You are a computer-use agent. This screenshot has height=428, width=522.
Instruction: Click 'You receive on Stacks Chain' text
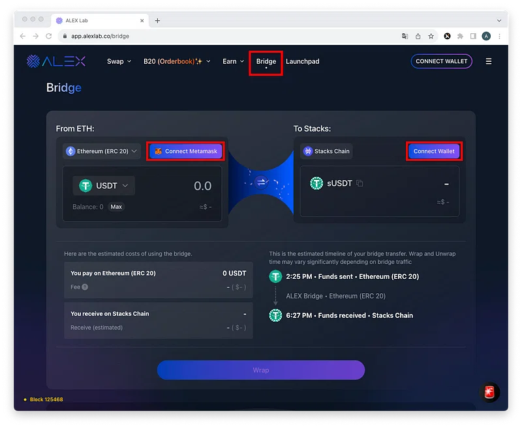110,314
